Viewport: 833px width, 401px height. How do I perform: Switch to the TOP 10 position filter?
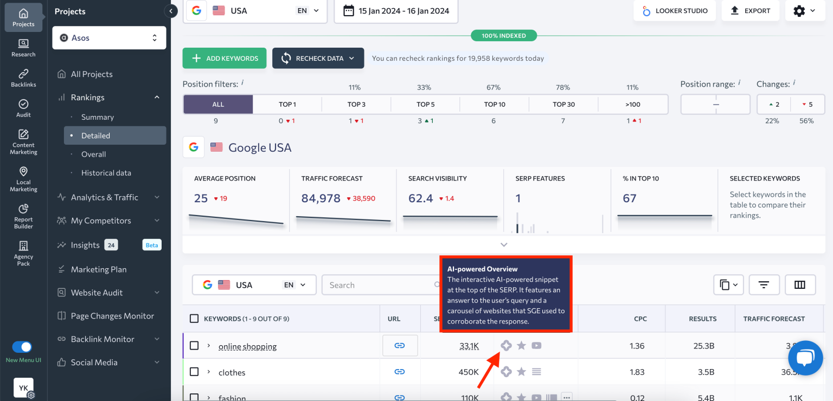494,104
